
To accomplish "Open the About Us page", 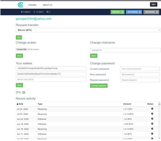I will tap(47, 5).
